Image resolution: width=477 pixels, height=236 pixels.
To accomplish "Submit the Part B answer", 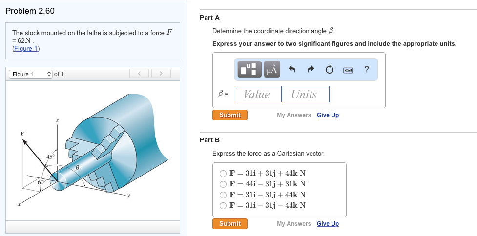I will 230,224.
